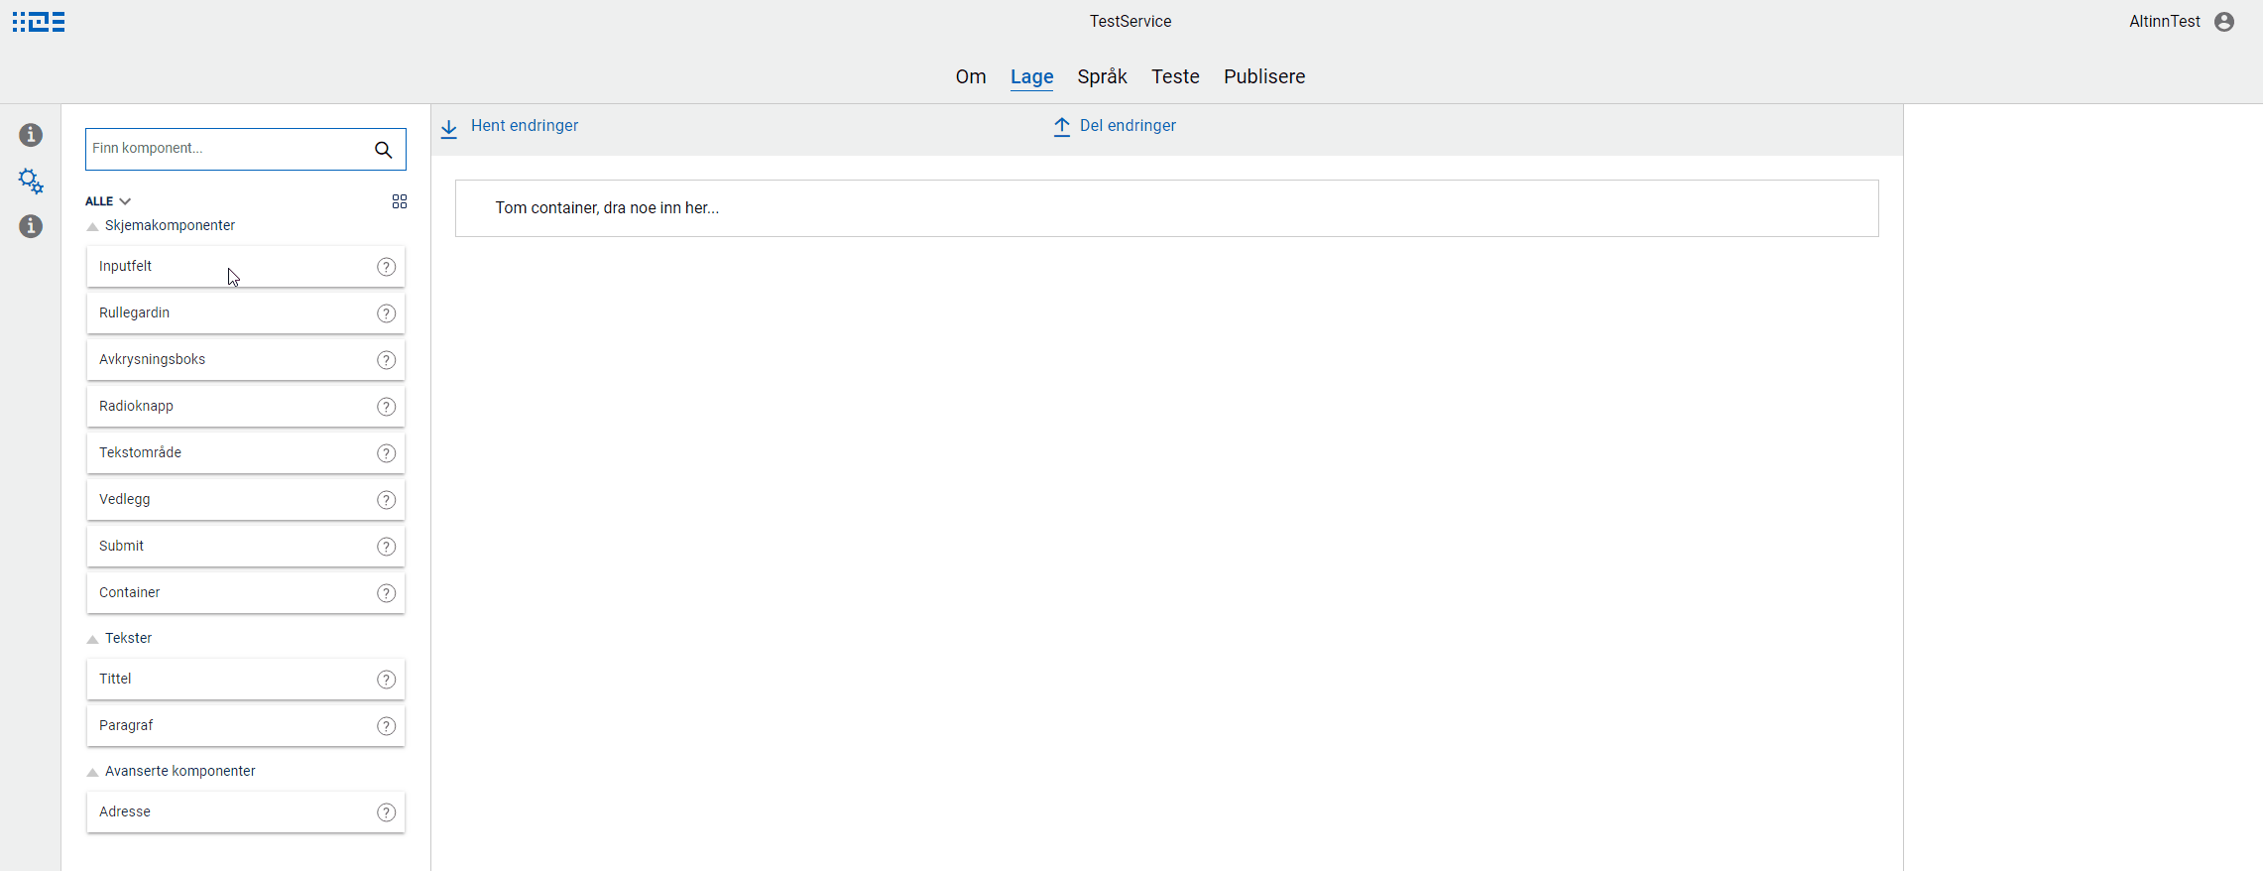Show help for Vedlegg component
This screenshot has height=871, width=2263.
tap(387, 500)
